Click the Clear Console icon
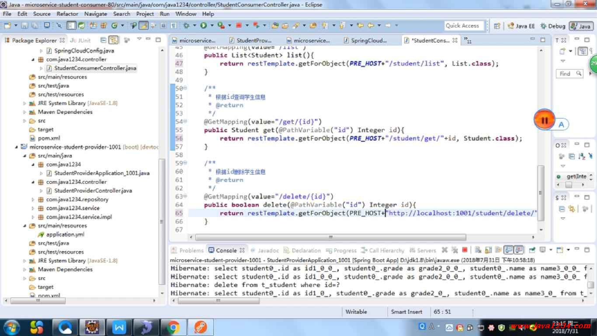The height and width of the screenshot is (336, 597). click(478, 250)
